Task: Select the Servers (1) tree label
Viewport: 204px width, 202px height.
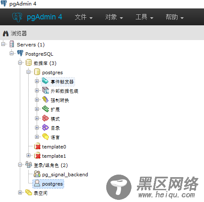Action: point(31,45)
